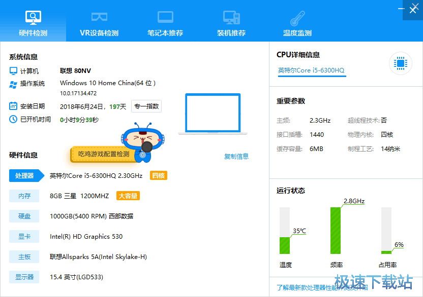Click 1000GB(5400 RPM) 西部数据 text

point(92,216)
